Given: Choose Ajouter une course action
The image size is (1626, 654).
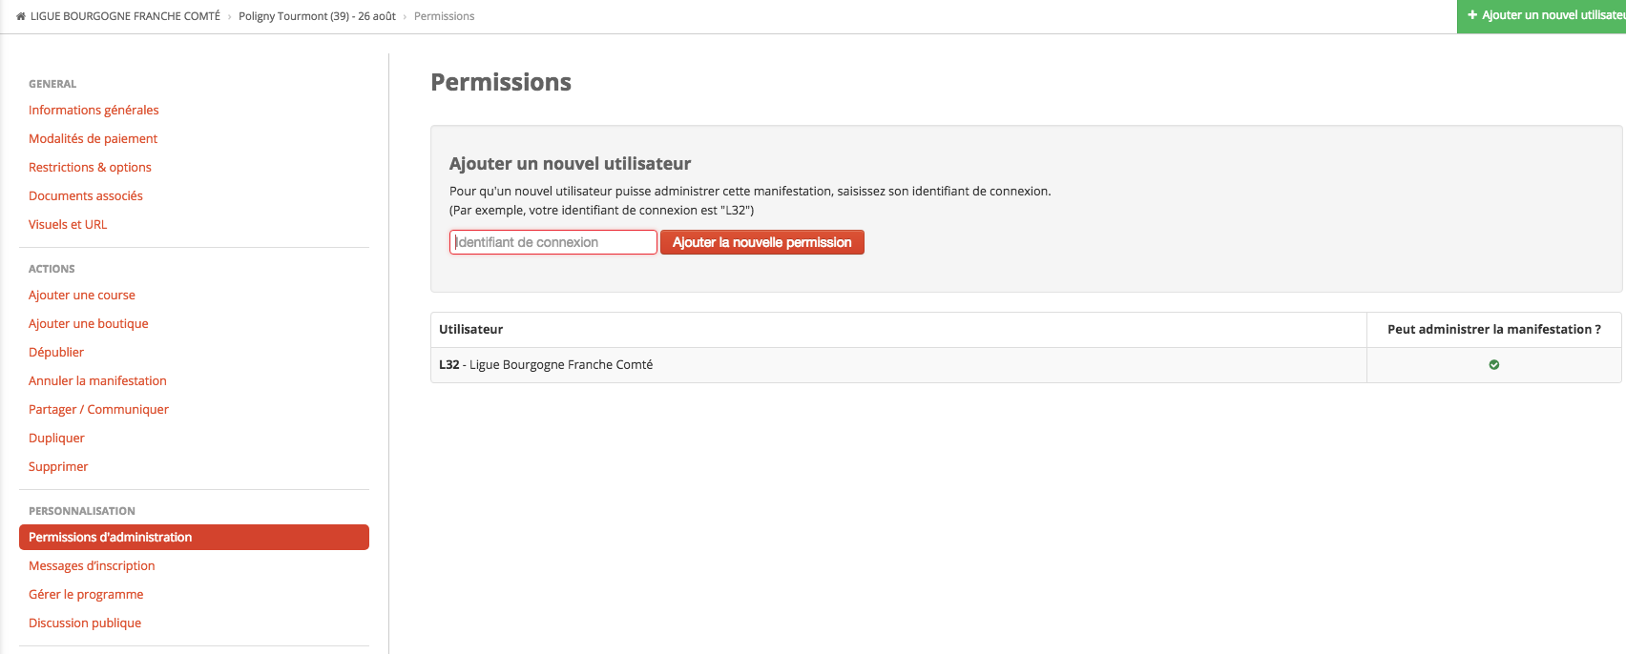Looking at the screenshot, I should [82, 295].
